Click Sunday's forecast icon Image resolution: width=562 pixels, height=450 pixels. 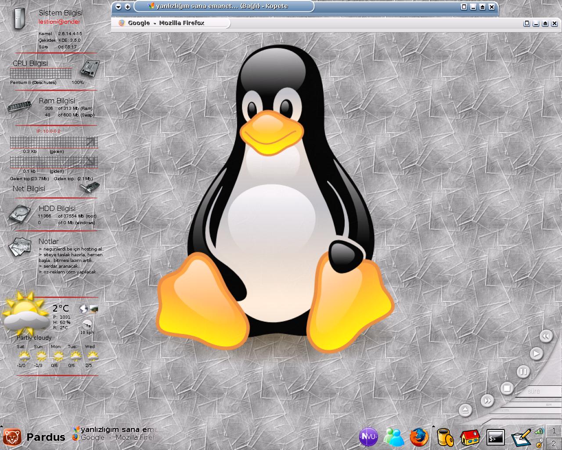click(x=41, y=356)
